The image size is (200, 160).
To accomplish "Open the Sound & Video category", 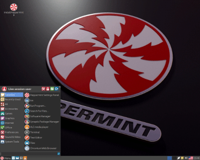I will click(12, 137).
